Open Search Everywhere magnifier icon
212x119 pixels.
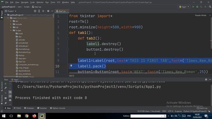pos(210,7)
